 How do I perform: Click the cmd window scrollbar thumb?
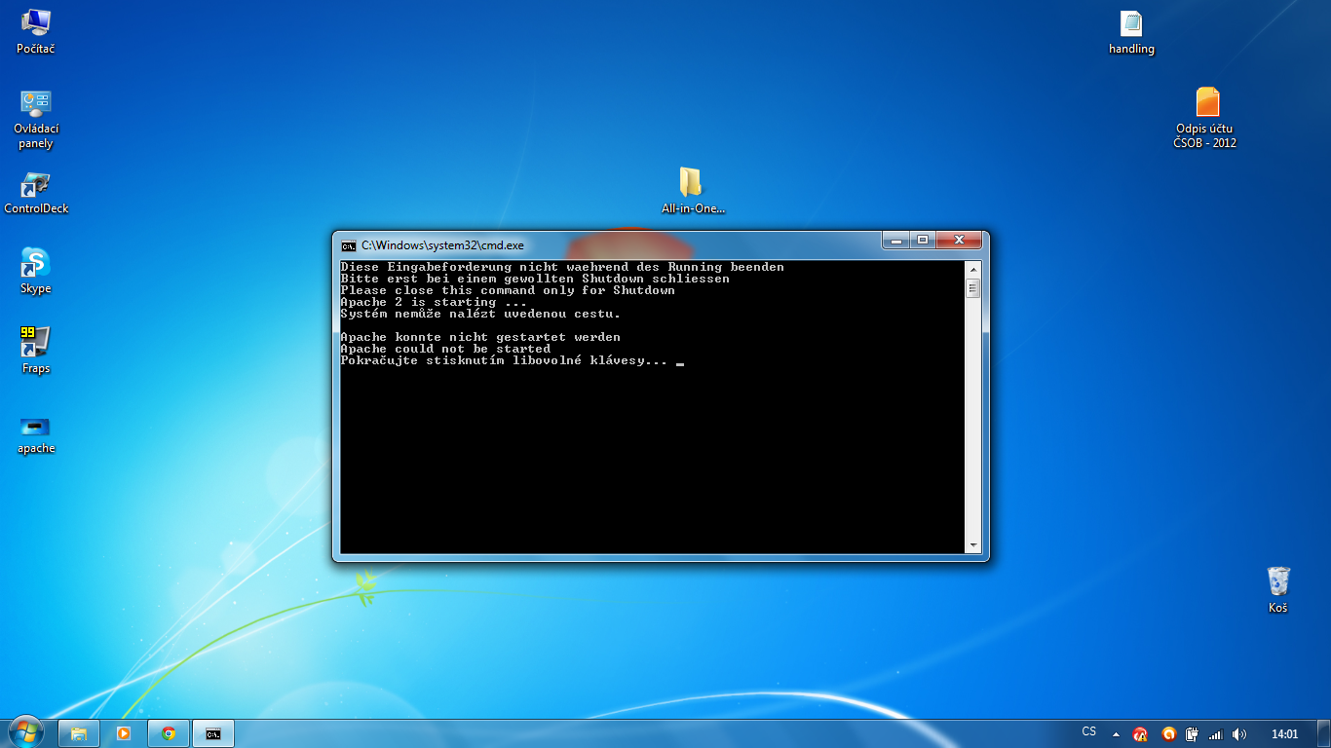click(x=972, y=287)
